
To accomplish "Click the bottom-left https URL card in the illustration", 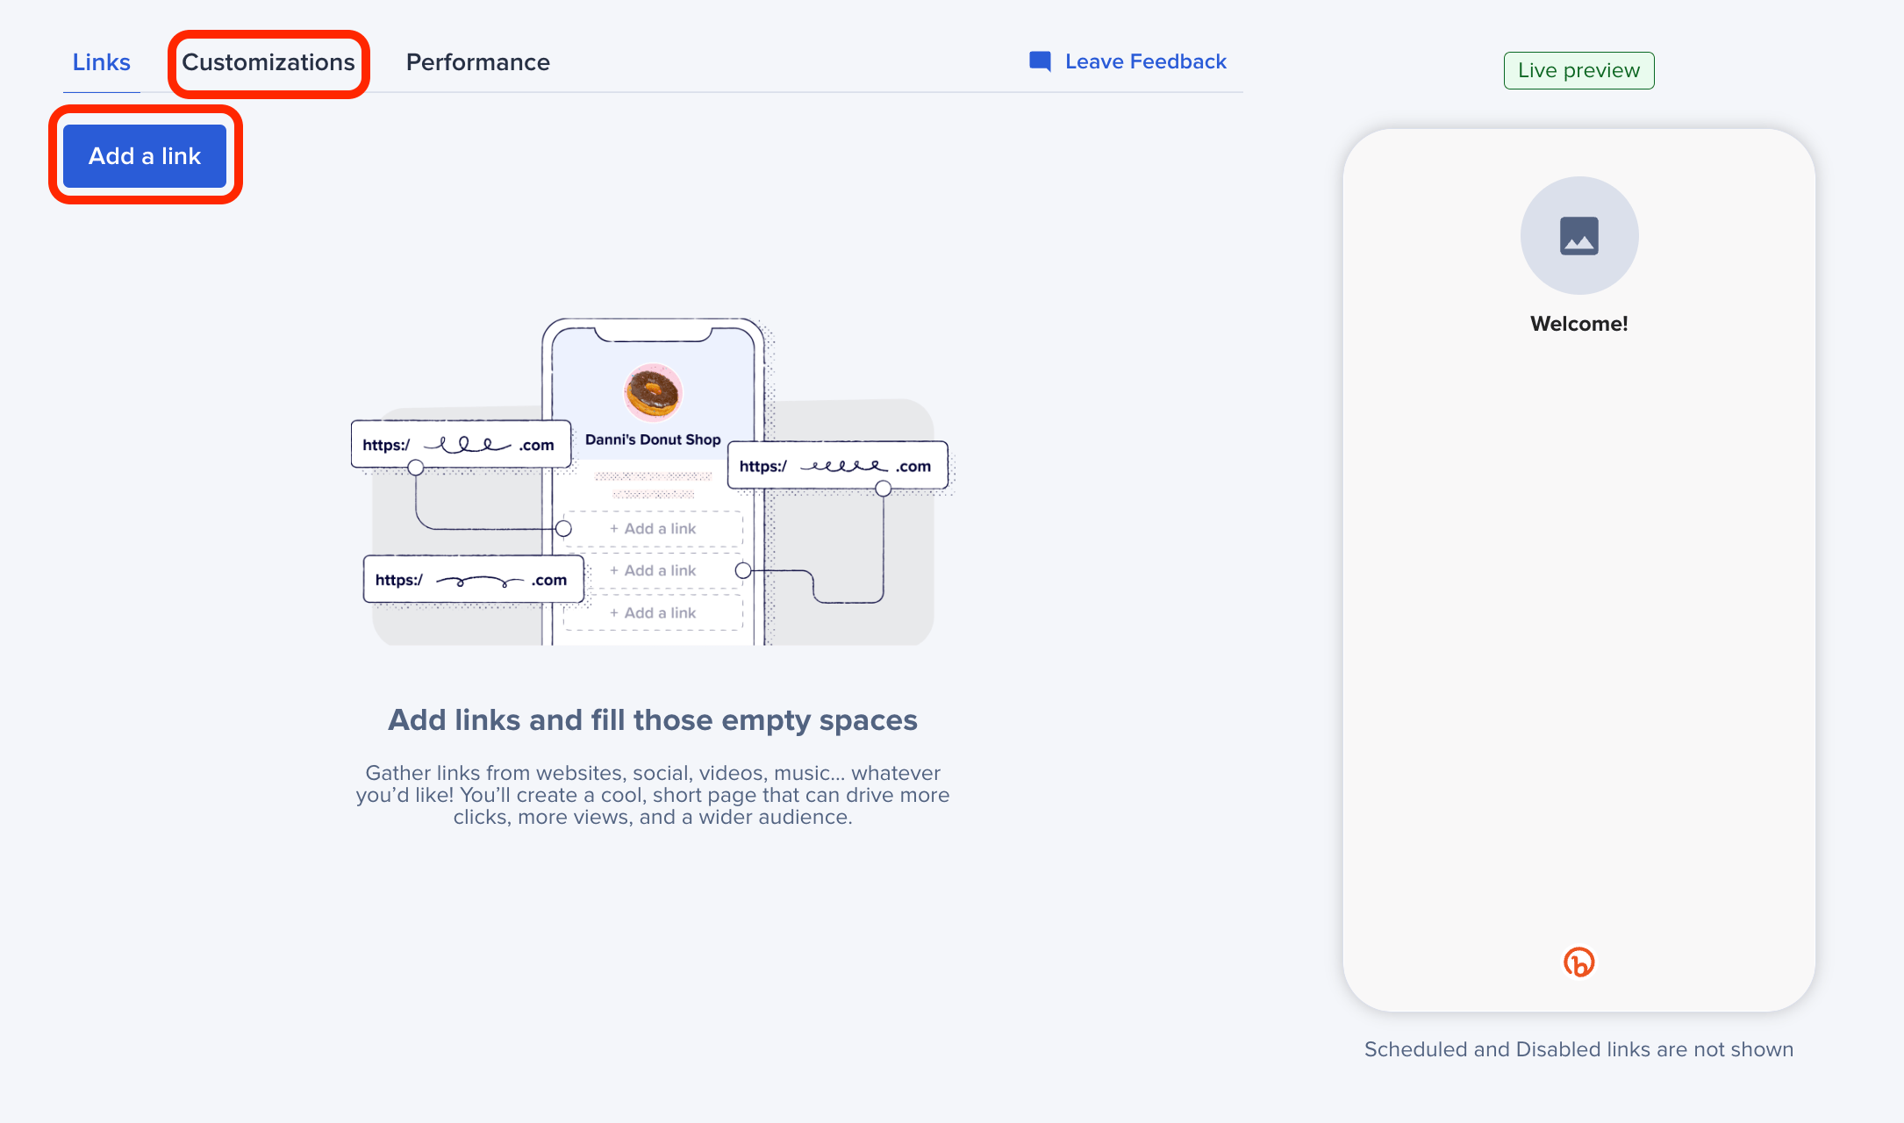I will pyautogui.click(x=473, y=579).
